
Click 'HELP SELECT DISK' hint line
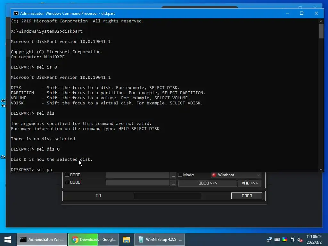coord(85,129)
